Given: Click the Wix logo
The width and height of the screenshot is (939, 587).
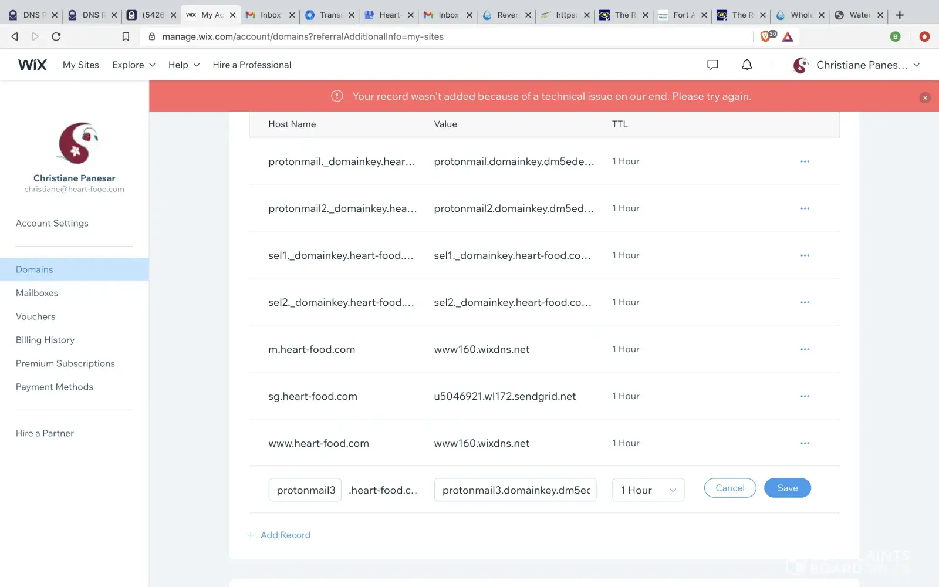Looking at the screenshot, I should coord(32,65).
